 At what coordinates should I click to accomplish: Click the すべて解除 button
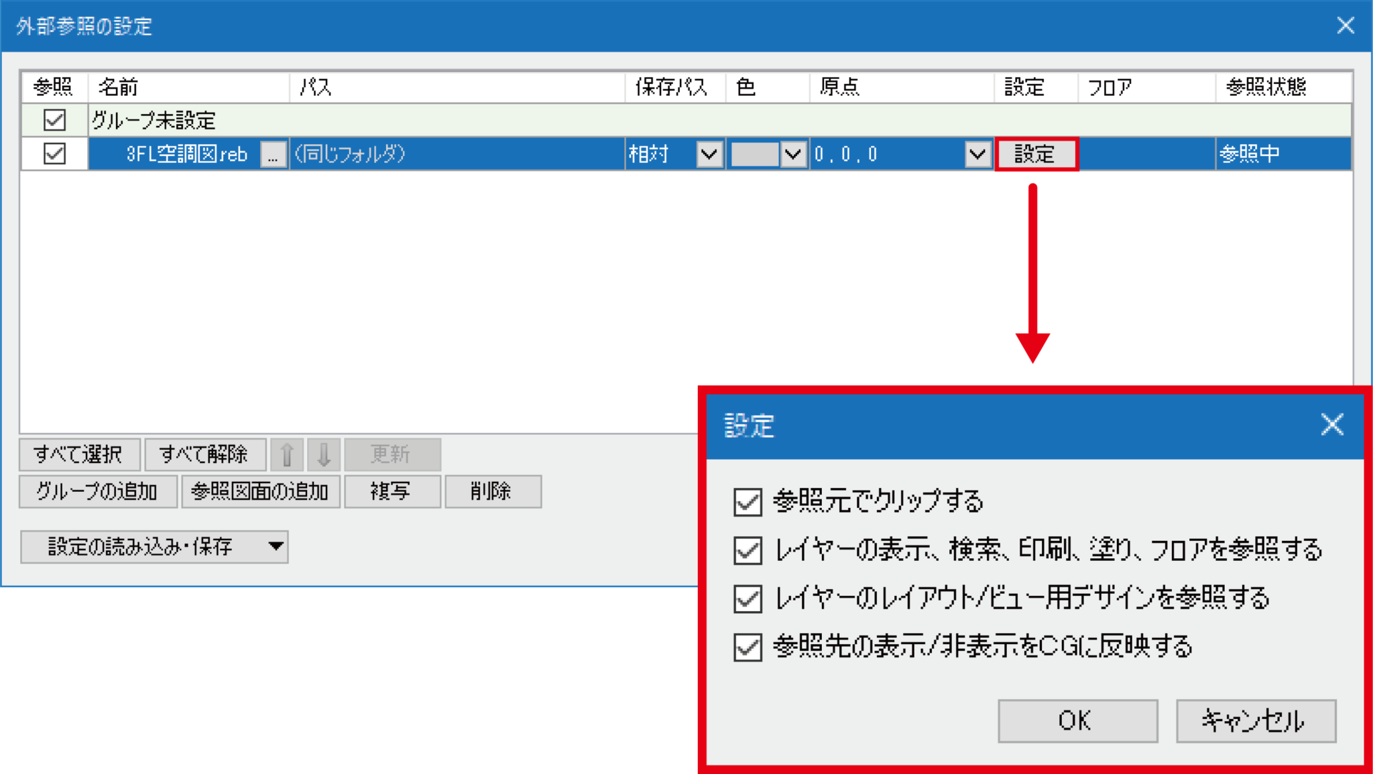tap(206, 454)
